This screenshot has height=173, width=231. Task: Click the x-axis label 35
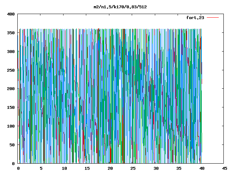click(x=179, y=168)
